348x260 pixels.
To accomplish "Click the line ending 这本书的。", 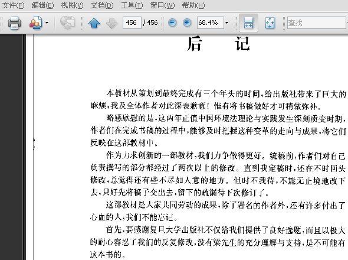I will click(x=108, y=255).
